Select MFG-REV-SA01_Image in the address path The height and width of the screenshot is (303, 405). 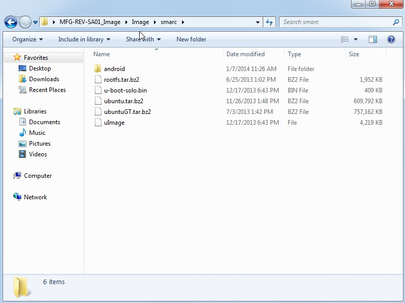pyautogui.click(x=90, y=22)
